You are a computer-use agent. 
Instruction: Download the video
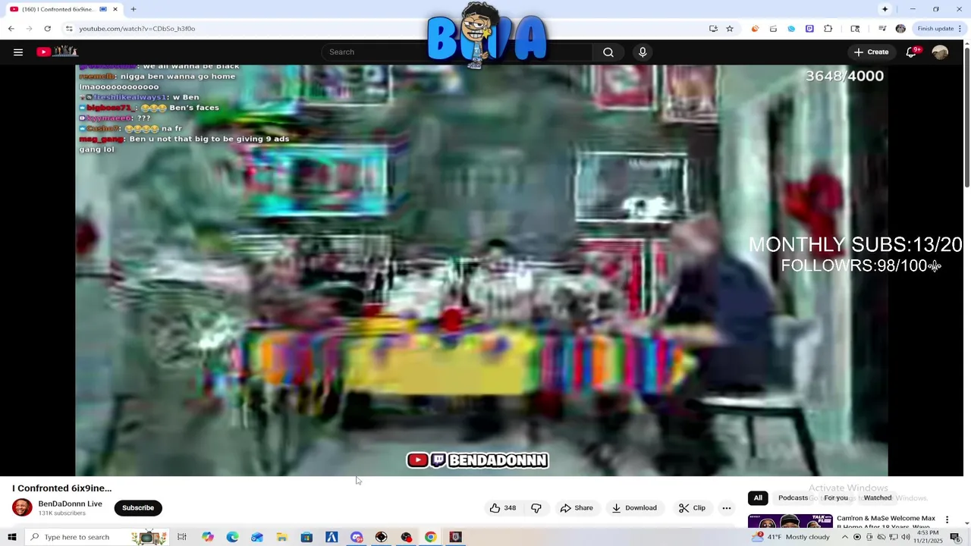(634, 508)
